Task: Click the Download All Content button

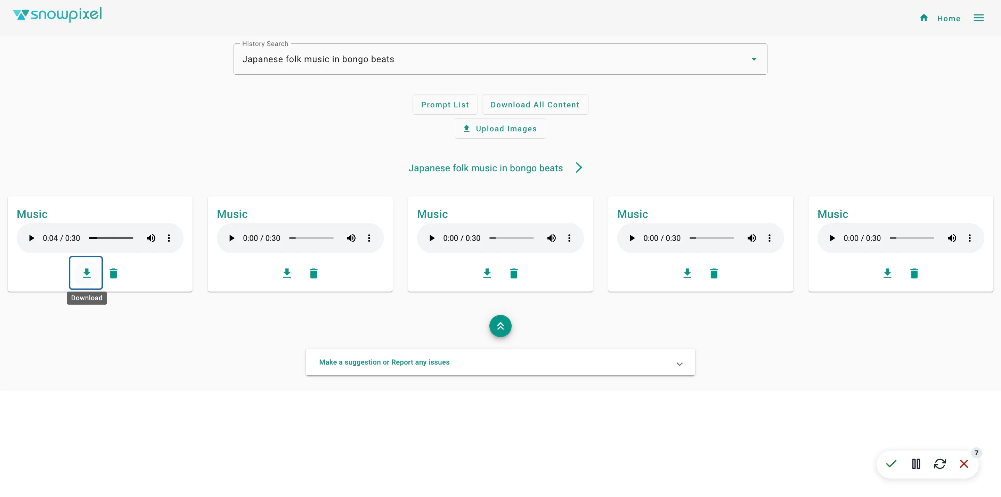Action: (x=535, y=105)
